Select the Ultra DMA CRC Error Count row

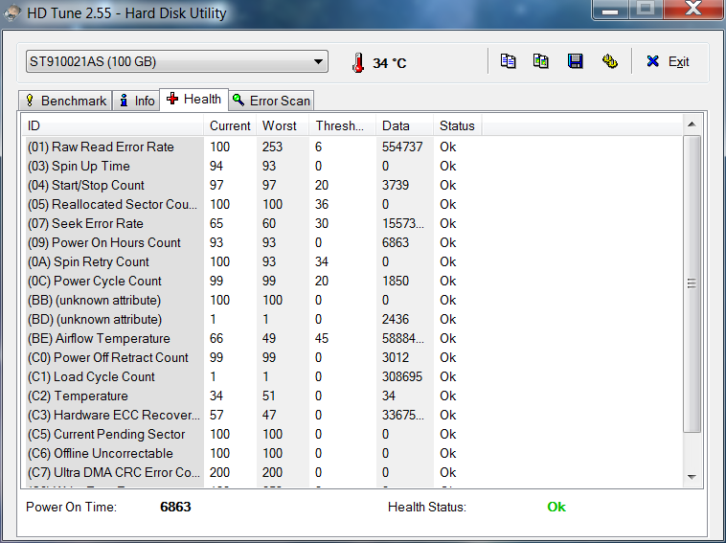pos(352,473)
